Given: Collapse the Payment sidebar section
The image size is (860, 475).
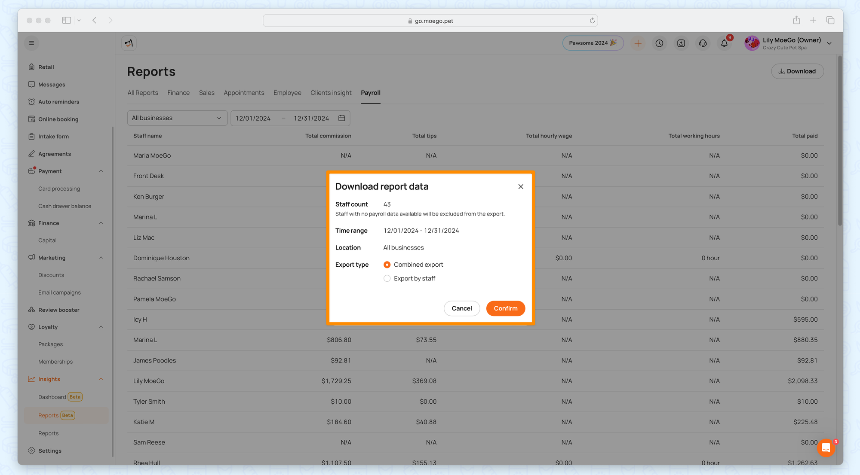Looking at the screenshot, I should click(x=101, y=171).
